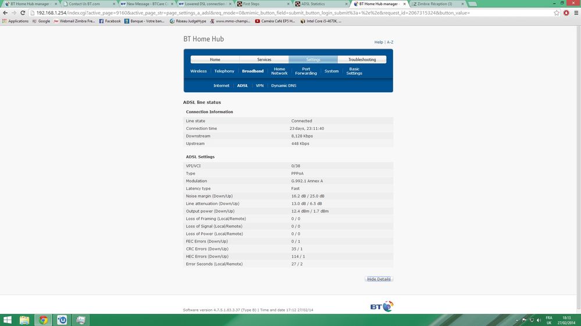The image size is (581, 326).
Task: Go to Broadband settings
Action: click(x=253, y=71)
